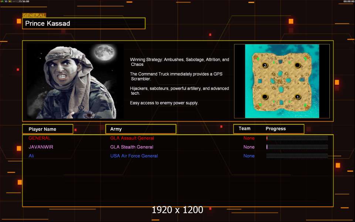This screenshot has width=355, height=222.
Task: Click GLA Stealth General army entry
Action: click(132, 147)
